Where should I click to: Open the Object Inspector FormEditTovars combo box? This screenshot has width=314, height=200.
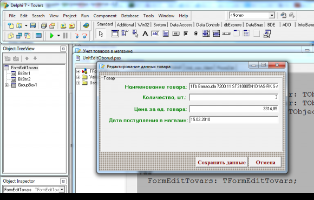coord(62,189)
